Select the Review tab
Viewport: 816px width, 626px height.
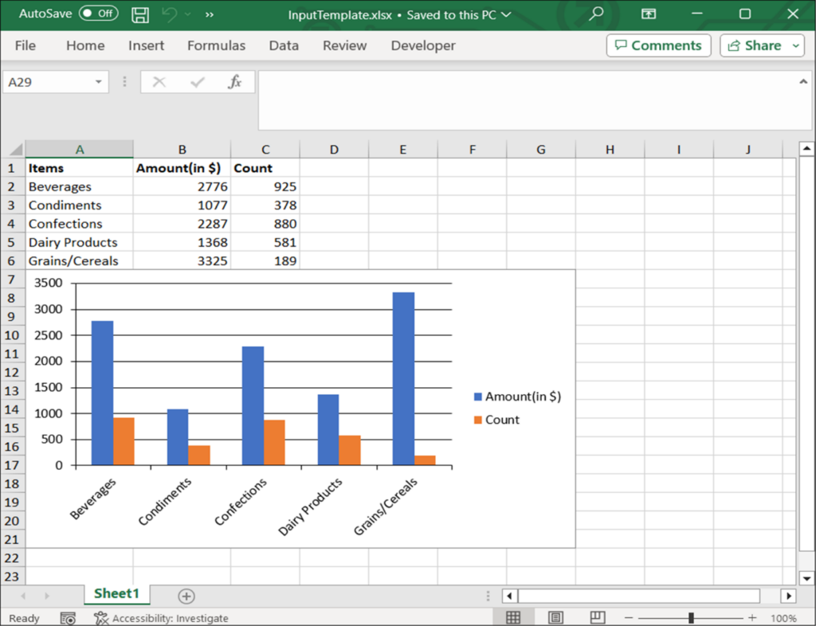pos(344,45)
